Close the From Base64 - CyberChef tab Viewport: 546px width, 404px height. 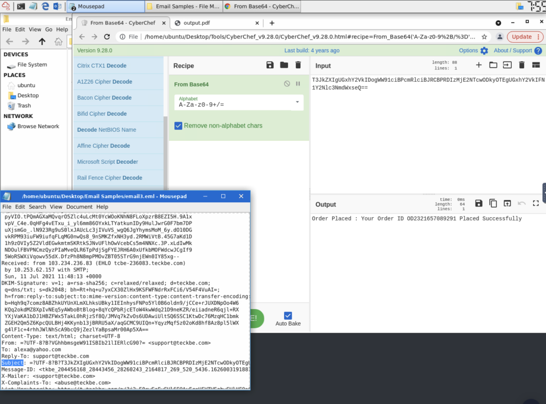point(164,23)
